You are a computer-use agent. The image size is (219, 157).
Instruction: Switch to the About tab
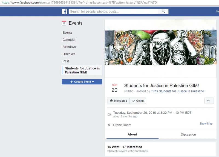click(132, 134)
